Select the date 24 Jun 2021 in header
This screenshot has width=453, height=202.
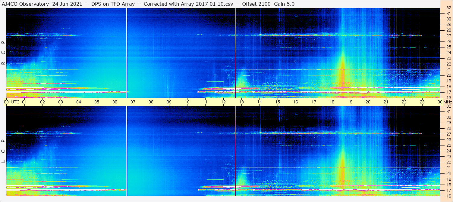[x=67, y=4]
